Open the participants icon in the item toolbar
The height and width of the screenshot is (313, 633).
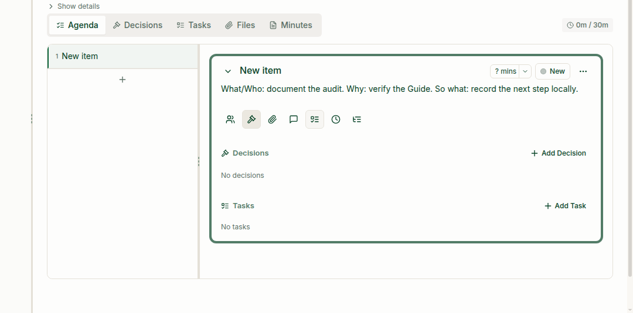230,119
